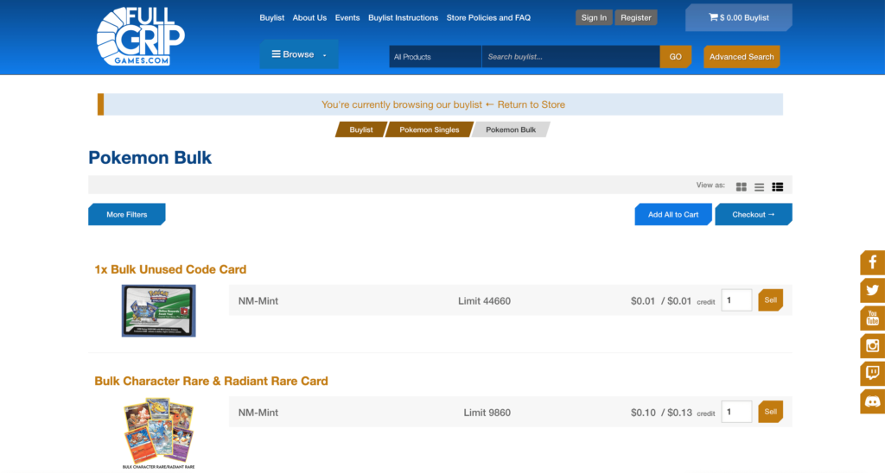Screen dimensions: 885x473
Task: Click the Bulk Unused Code Card thumbnail
Action: (x=159, y=311)
